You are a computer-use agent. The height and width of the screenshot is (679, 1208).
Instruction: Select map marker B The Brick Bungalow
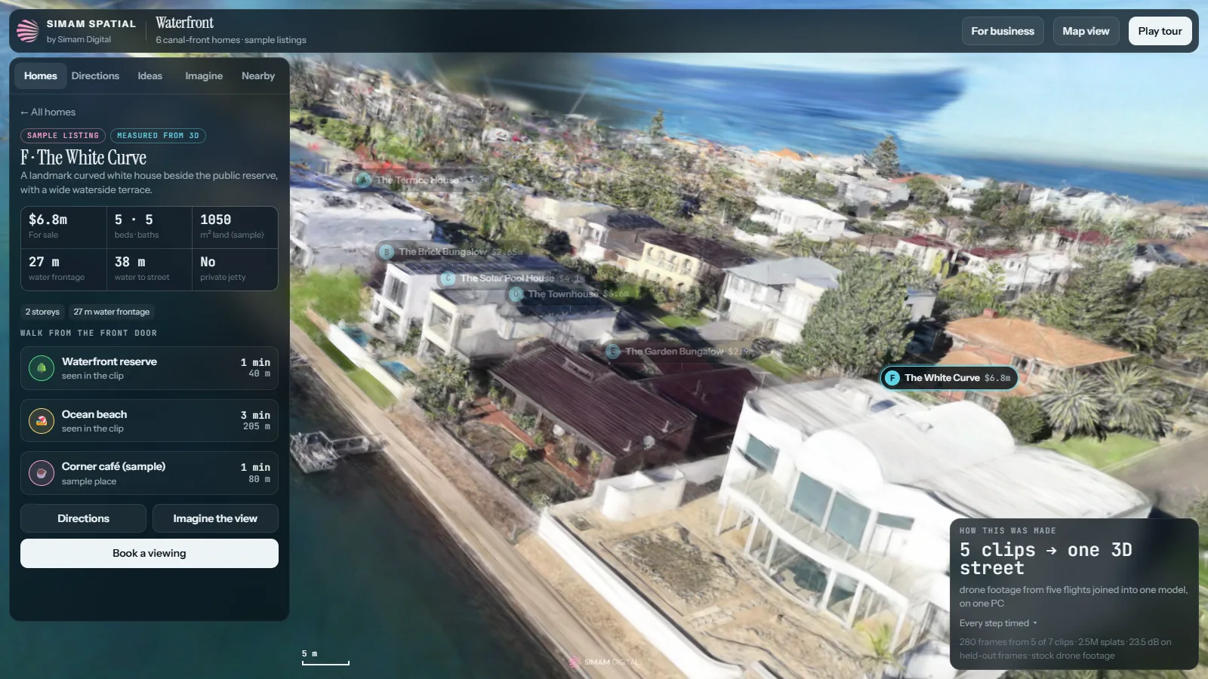coord(451,251)
